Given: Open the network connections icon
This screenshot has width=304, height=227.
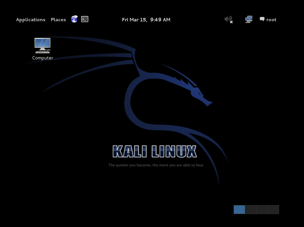Looking at the screenshot, I should pyautogui.click(x=249, y=19).
